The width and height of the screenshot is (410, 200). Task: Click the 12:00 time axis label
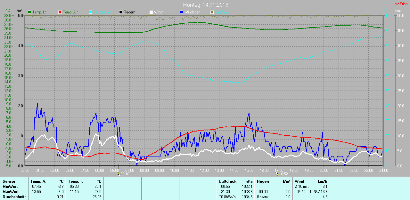point(204,171)
